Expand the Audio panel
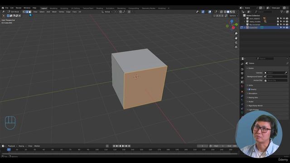Viewport: 290px width, 163px height. point(251,101)
